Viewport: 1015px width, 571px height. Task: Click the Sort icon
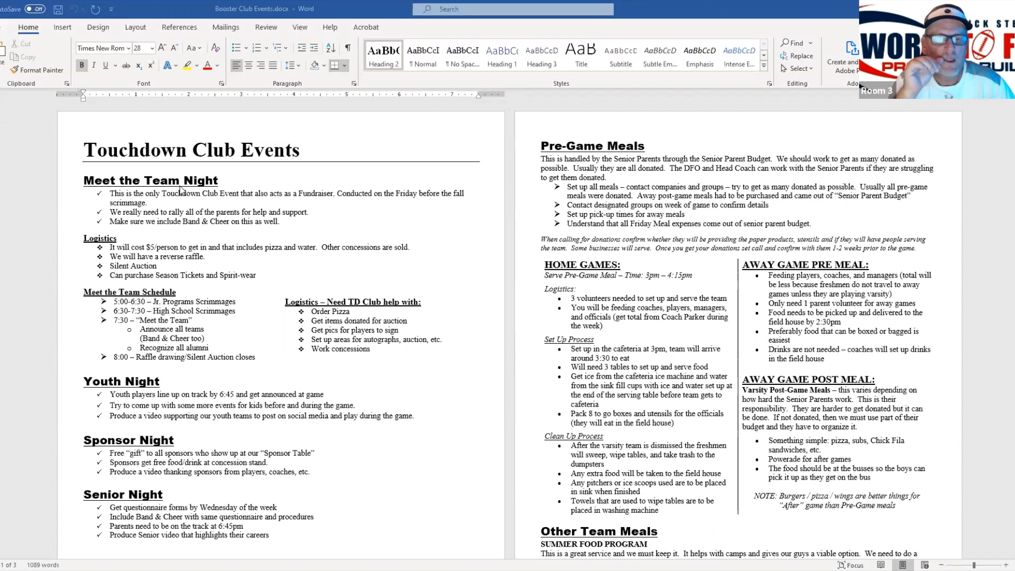pyautogui.click(x=331, y=48)
